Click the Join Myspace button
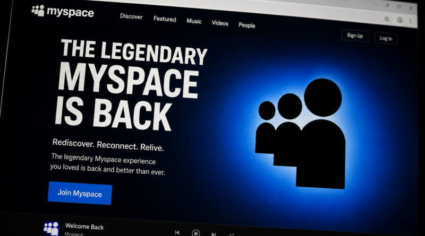This screenshot has width=425, height=236. click(x=80, y=193)
